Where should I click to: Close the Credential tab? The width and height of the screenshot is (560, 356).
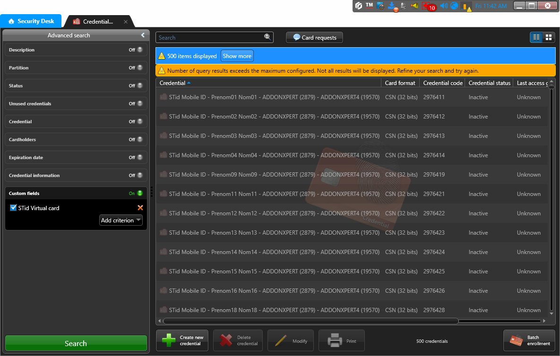[126, 22]
